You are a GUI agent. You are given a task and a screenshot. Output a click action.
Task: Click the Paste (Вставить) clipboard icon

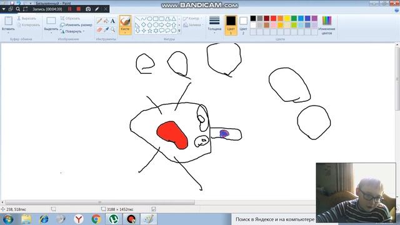click(8, 21)
